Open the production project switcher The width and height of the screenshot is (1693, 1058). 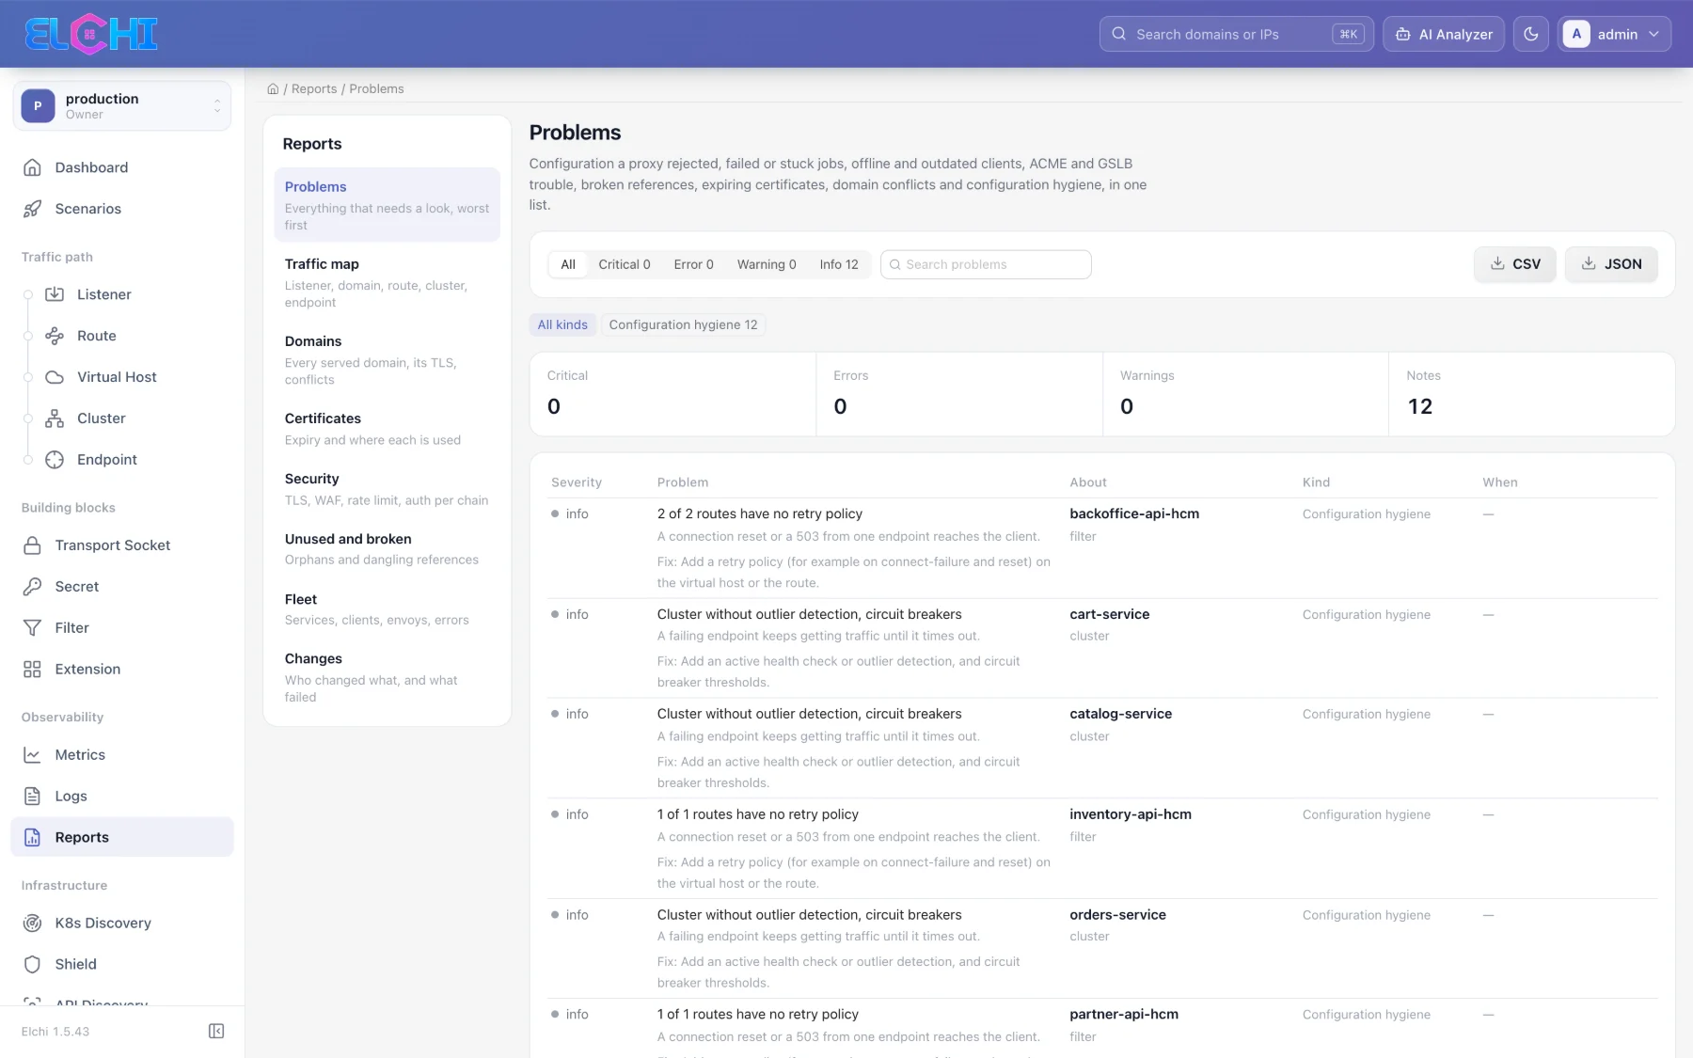pos(122,105)
